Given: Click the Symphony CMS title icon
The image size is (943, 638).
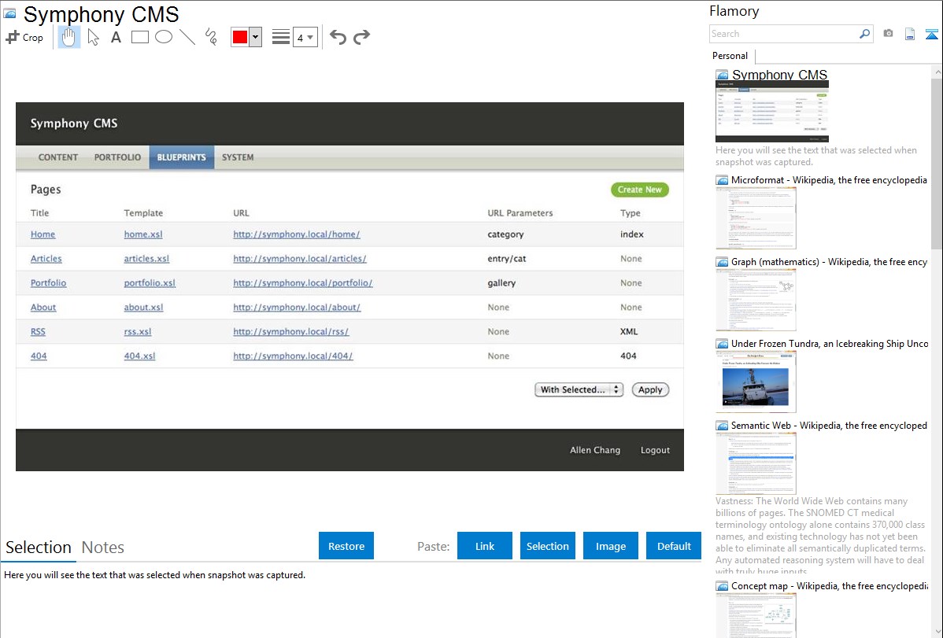Looking at the screenshot, I should point(9,13).
